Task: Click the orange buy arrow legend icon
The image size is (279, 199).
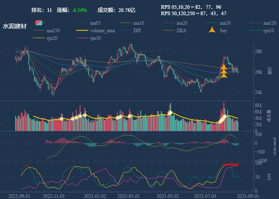Action: [x=212, y=31]
